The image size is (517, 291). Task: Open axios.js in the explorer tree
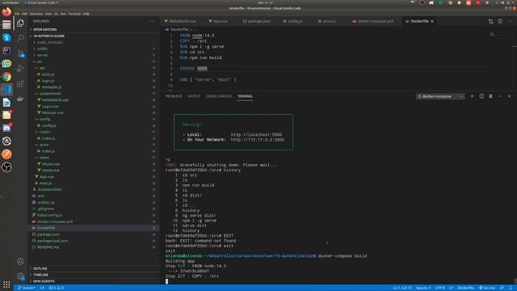[48, 74]
